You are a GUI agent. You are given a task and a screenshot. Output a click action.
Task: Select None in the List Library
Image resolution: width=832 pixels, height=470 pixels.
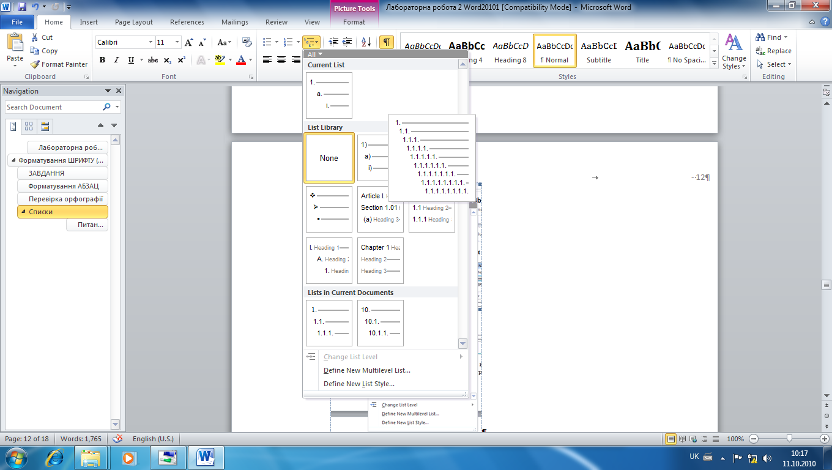(329, 158)
